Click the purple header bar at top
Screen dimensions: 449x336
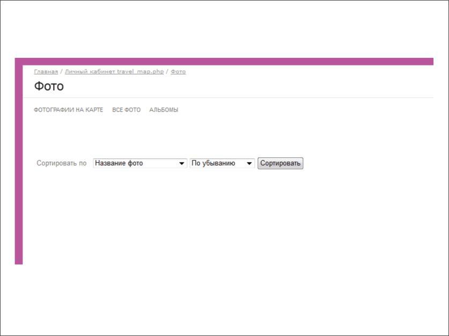[x=225, y=61]
